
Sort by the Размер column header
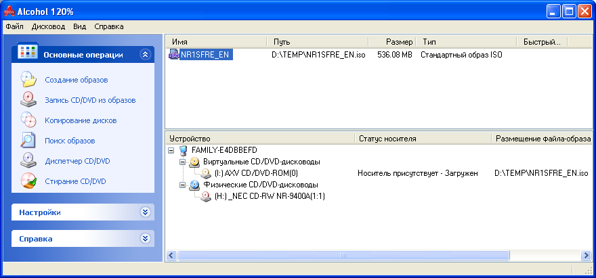pos(392,42)
